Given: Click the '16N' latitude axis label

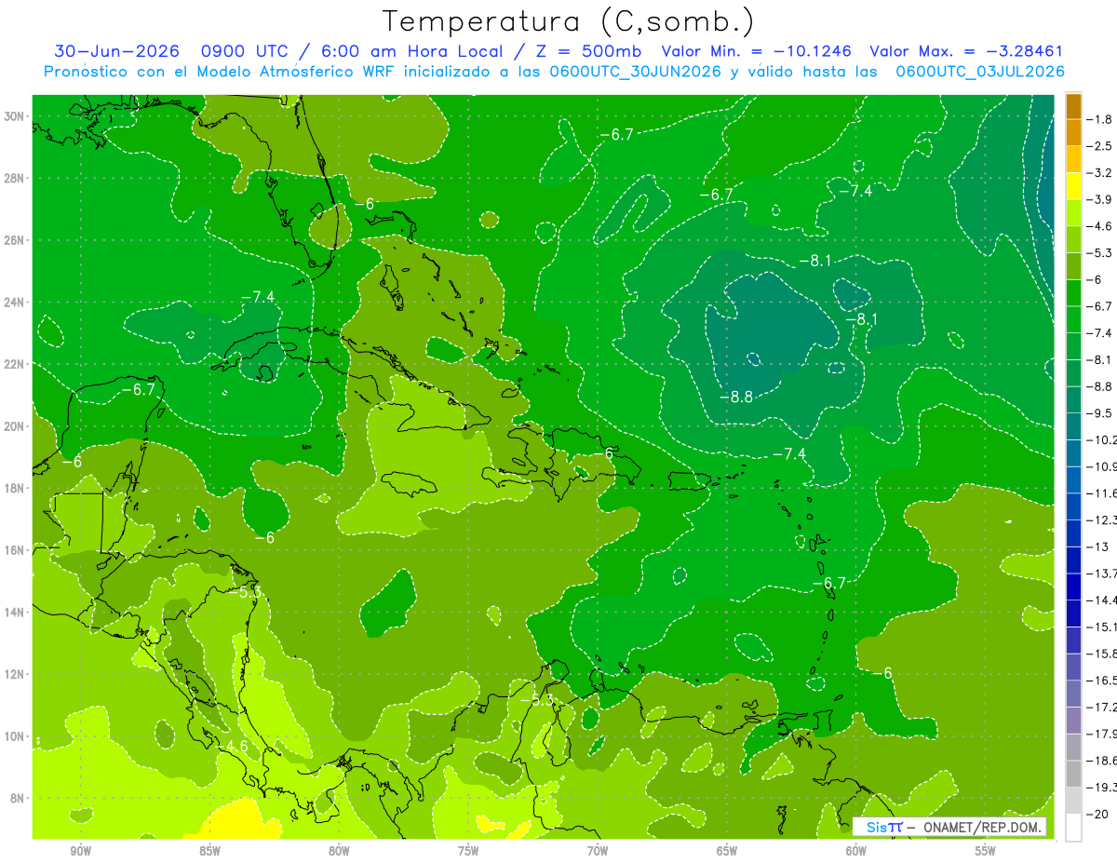Looking at the screenshot, I should (16, 550).
